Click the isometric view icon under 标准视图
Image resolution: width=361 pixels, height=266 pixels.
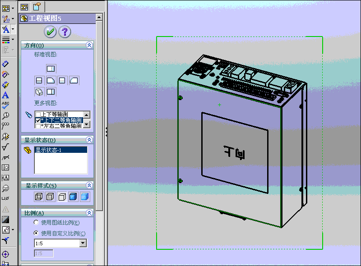(39, 92)
